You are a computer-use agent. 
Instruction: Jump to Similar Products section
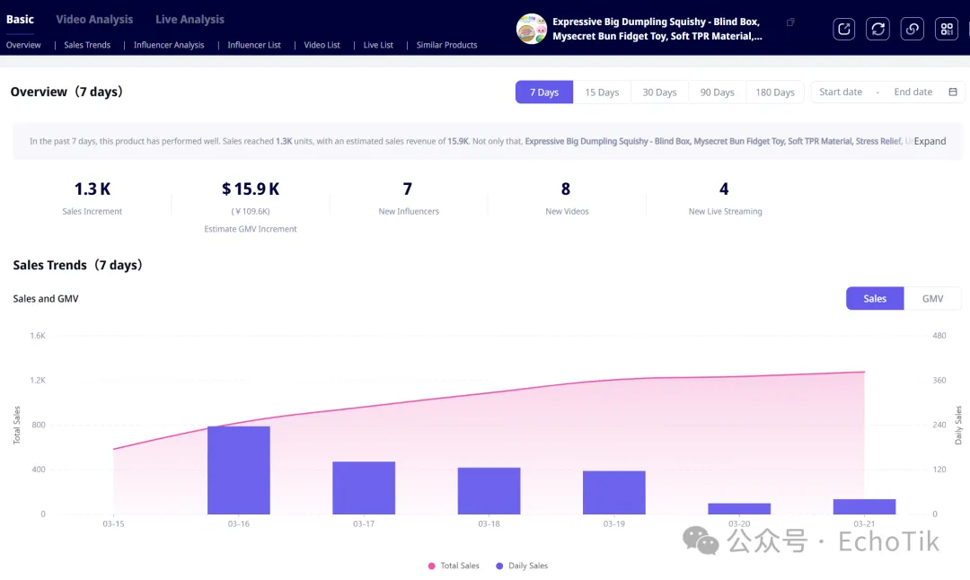pos(446,45)
